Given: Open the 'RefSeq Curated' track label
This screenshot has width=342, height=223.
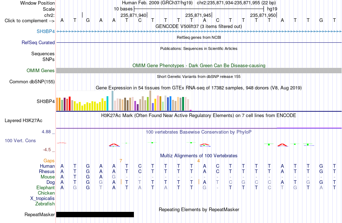Looking at the screenshot, I should tap(38, 42).
